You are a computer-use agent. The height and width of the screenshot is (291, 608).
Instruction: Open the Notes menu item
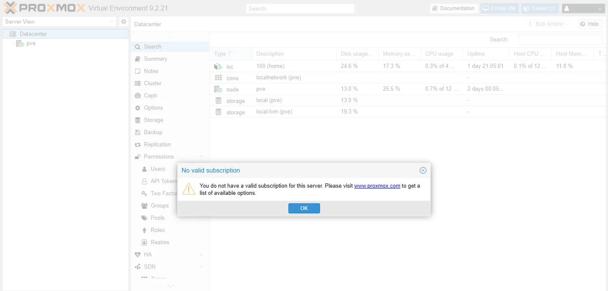click(x=170, y=71)
